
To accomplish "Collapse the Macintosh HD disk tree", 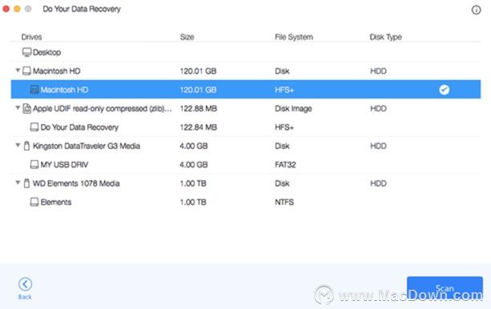I will [18, 70].
